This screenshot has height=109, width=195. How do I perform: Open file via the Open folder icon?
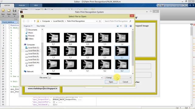tap(9, 10)
